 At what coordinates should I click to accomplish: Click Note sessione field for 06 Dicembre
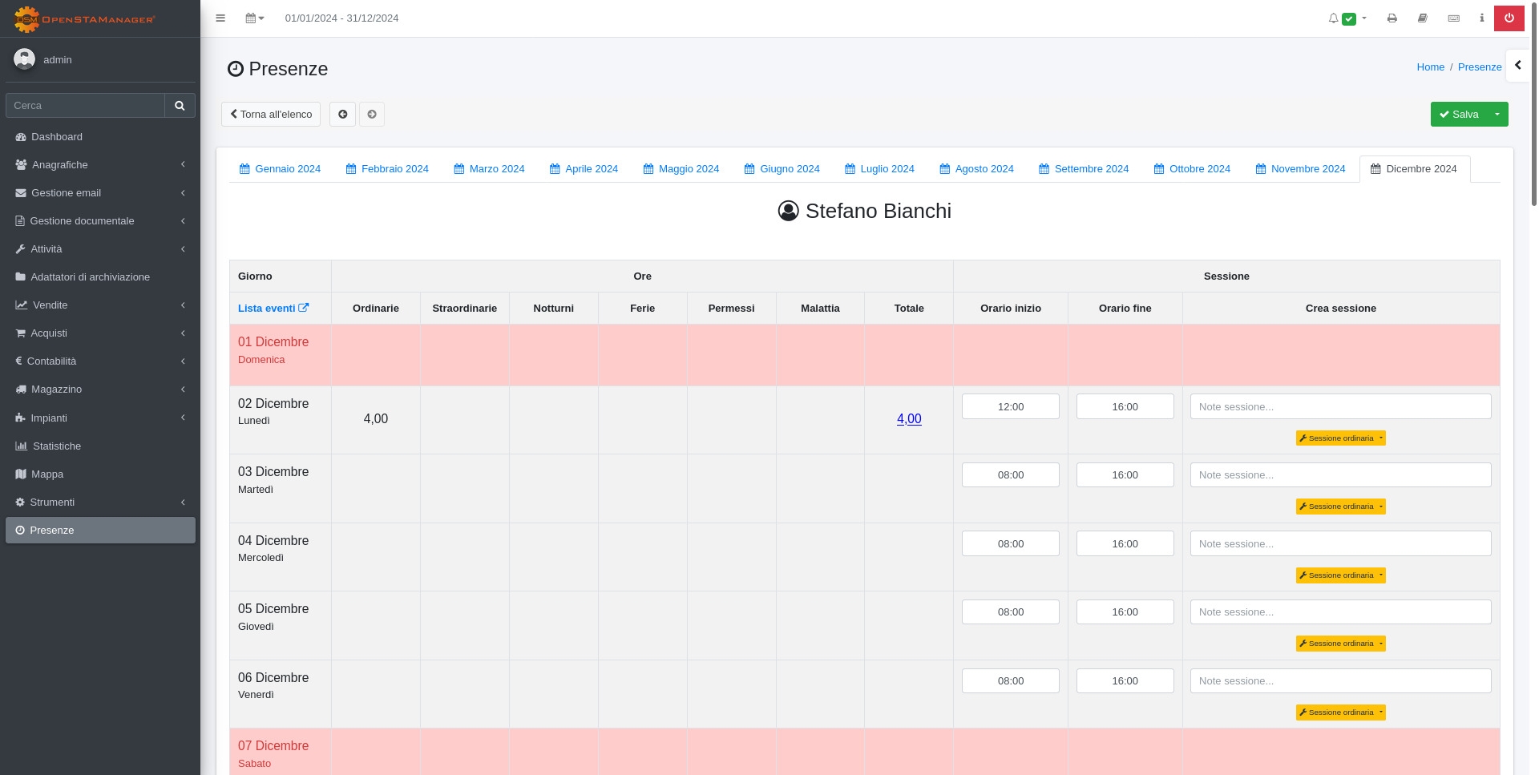click(1340, 680)
